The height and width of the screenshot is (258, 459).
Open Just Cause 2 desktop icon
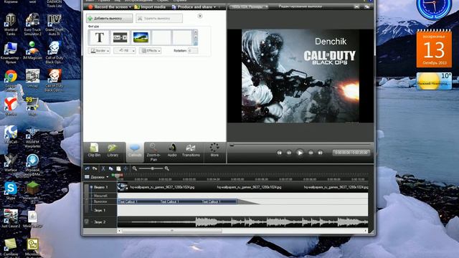(11, 218)
